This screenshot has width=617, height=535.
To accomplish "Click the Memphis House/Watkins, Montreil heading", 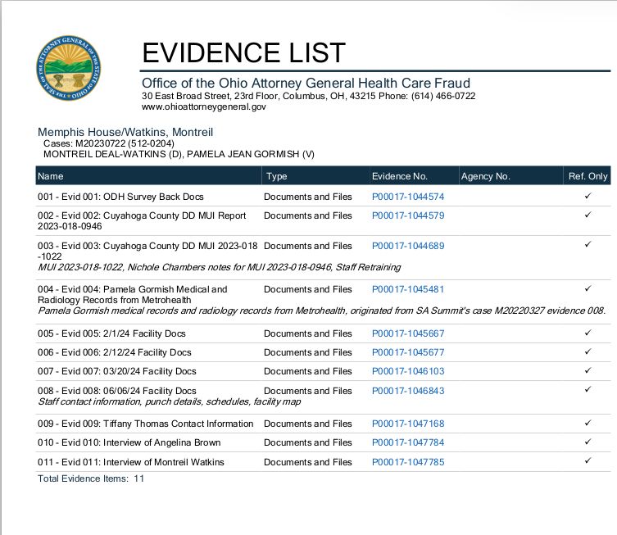I will [x=125, y=132].
